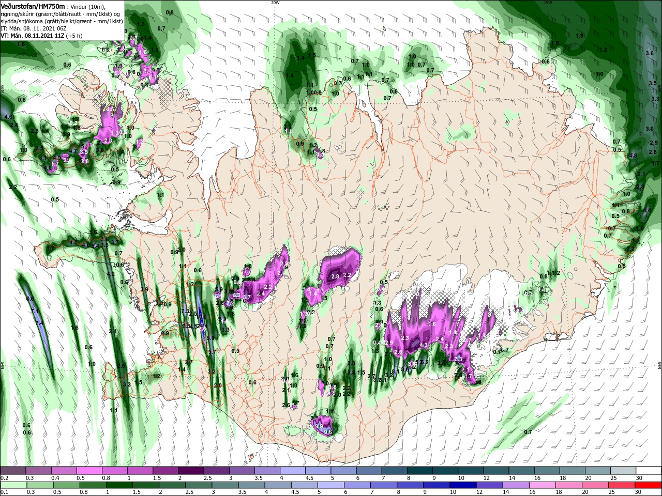Screen dimensions: 662x496
Task: Click the 'VT: Mán. 08.11.2021 11Z' valid time
Action: 32,36
